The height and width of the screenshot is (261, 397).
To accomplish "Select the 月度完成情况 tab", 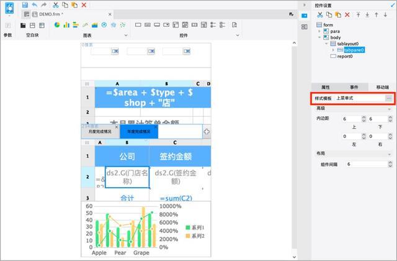I will click(100, 132).
